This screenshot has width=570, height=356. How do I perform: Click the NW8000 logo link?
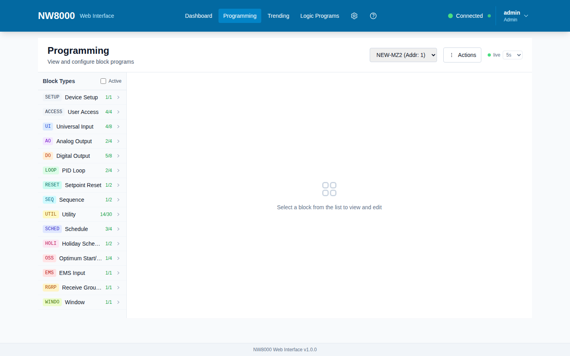click(56, 16)
